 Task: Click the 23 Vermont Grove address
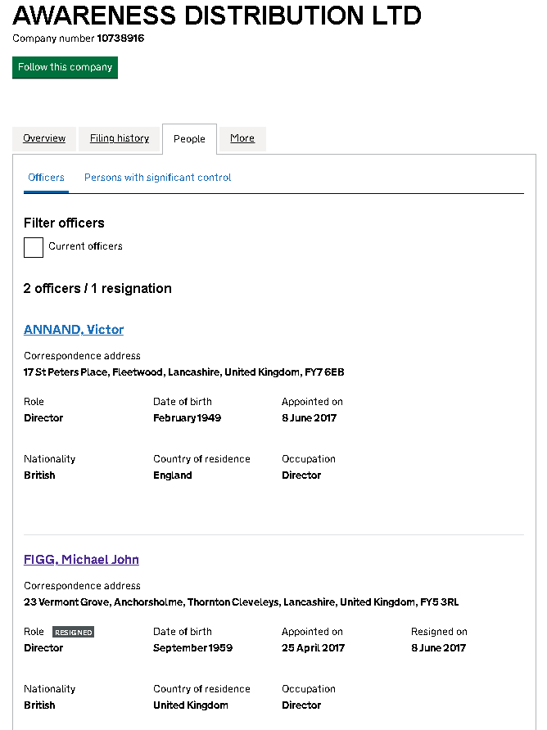[x=241, y=602]
